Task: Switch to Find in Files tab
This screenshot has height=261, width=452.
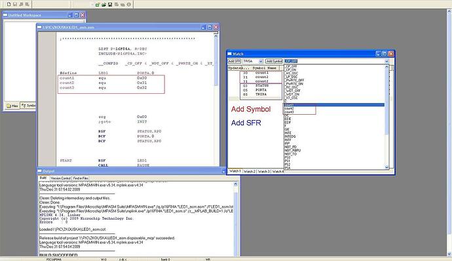Action: click(81, 178)
